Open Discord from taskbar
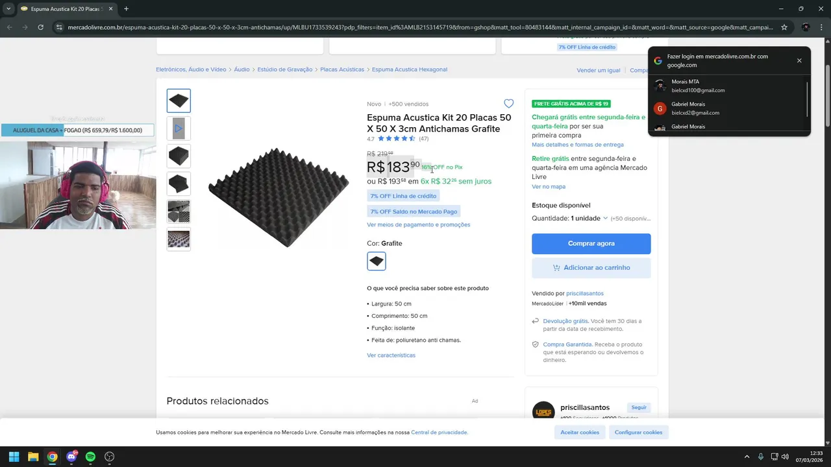Viewport: 831px width, 467px height. 71,457
